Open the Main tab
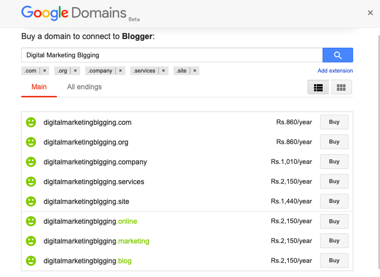The image size is (380, 277). click(39, 87)
